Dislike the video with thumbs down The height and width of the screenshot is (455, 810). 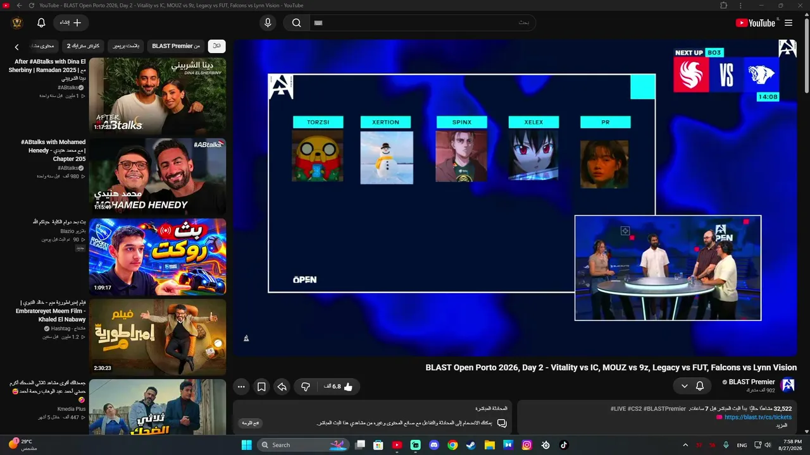tap(305, 387)
